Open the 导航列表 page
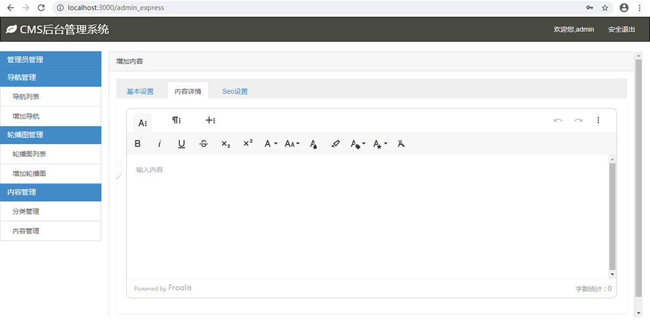The image size is (650, 329). tap(50, 96)
